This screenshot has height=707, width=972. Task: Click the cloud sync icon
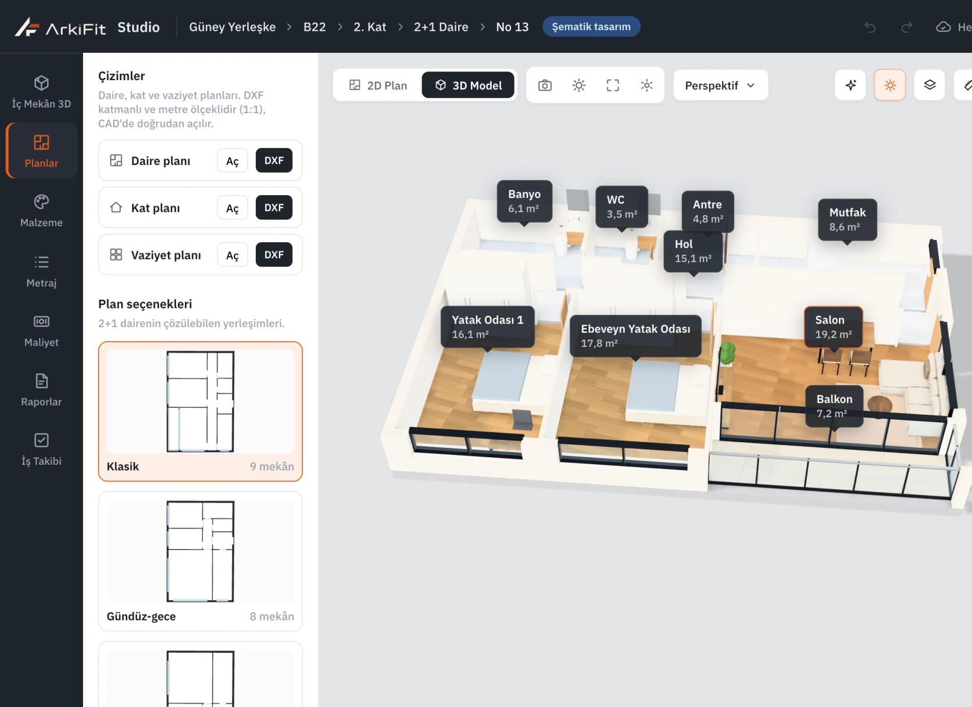tap(944, 27)
